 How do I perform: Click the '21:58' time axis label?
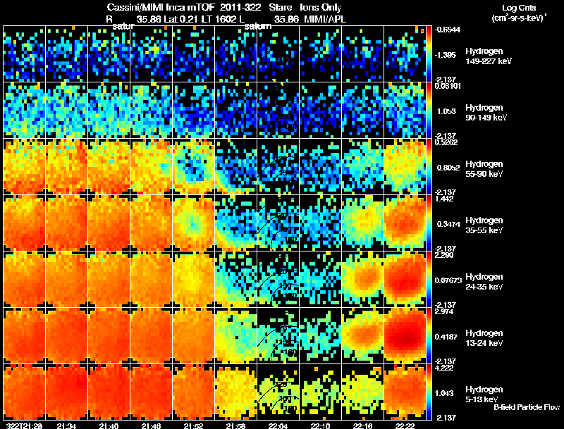pyautogui.click(x=235, y=425)
